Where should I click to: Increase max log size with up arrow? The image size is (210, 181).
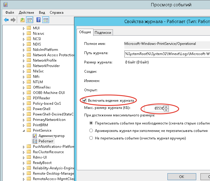pyautogui.click(x=166, y=107)
